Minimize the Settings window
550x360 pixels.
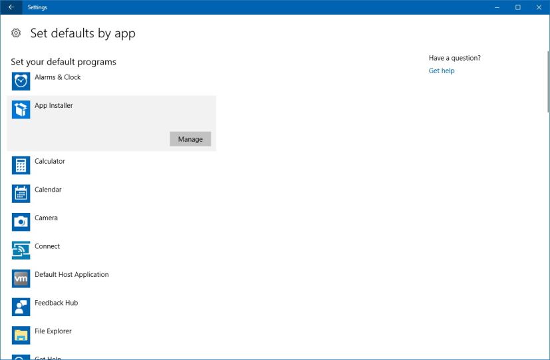pyautogui.click(x=497, y=7)
